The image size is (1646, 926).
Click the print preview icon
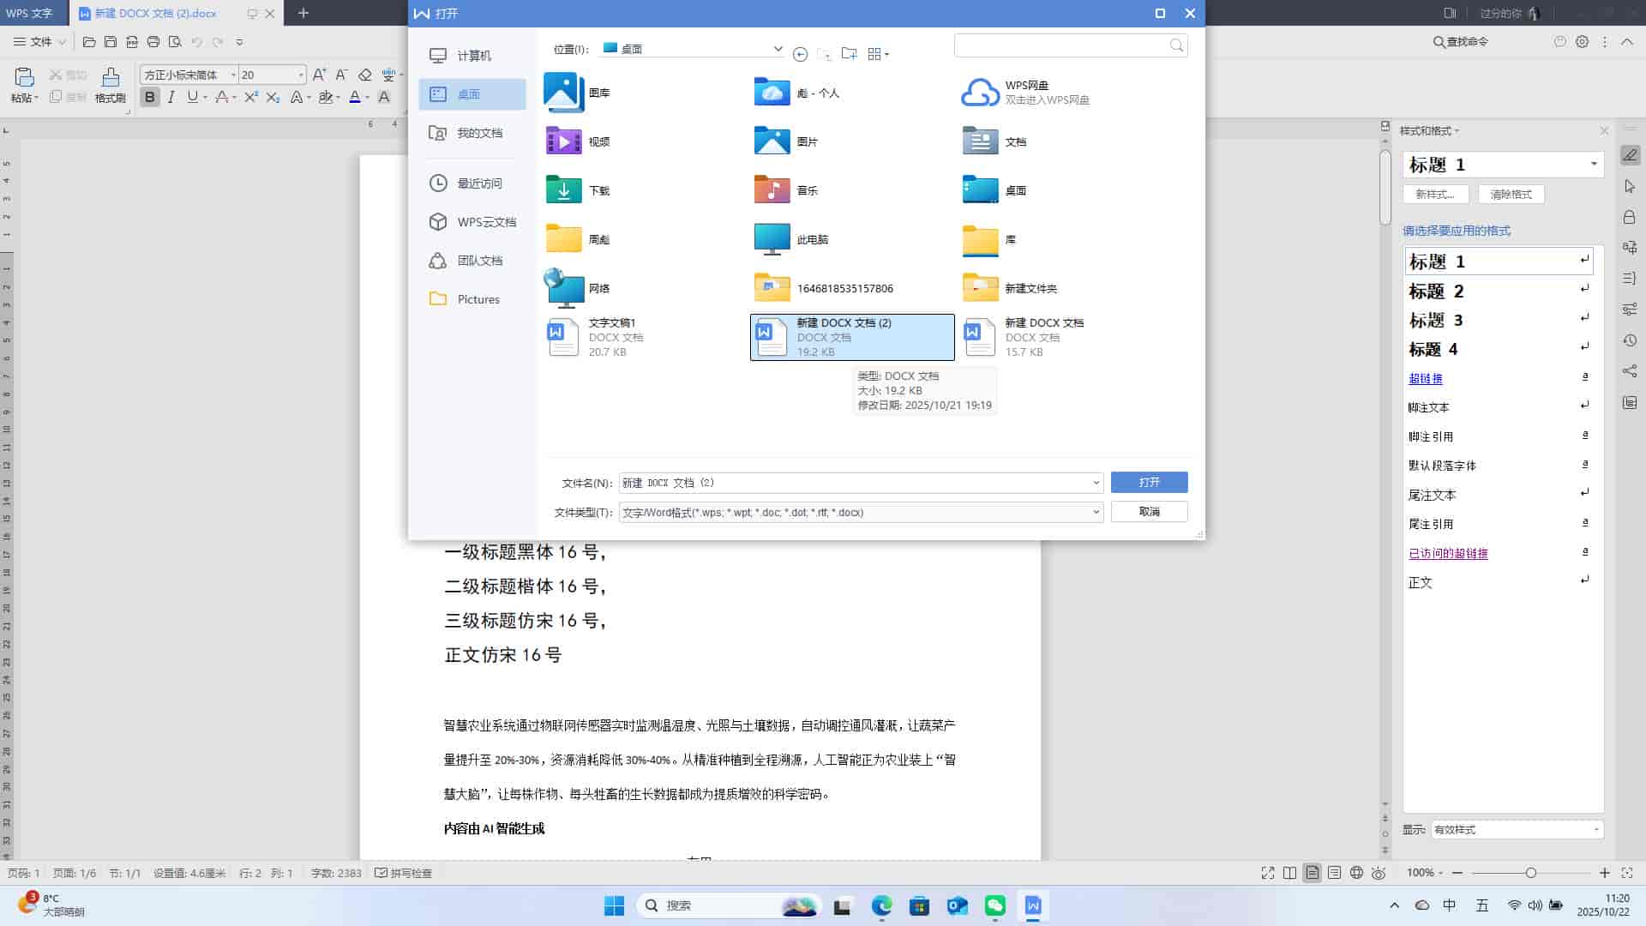click(175, 41)
